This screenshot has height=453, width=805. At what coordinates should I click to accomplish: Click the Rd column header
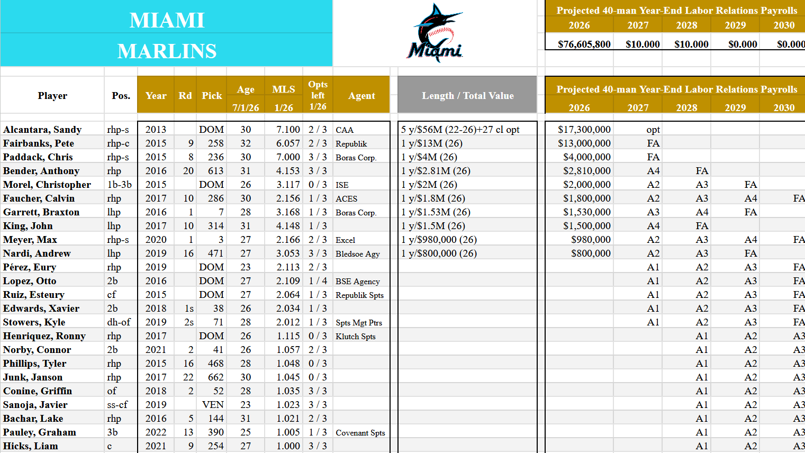185,95
